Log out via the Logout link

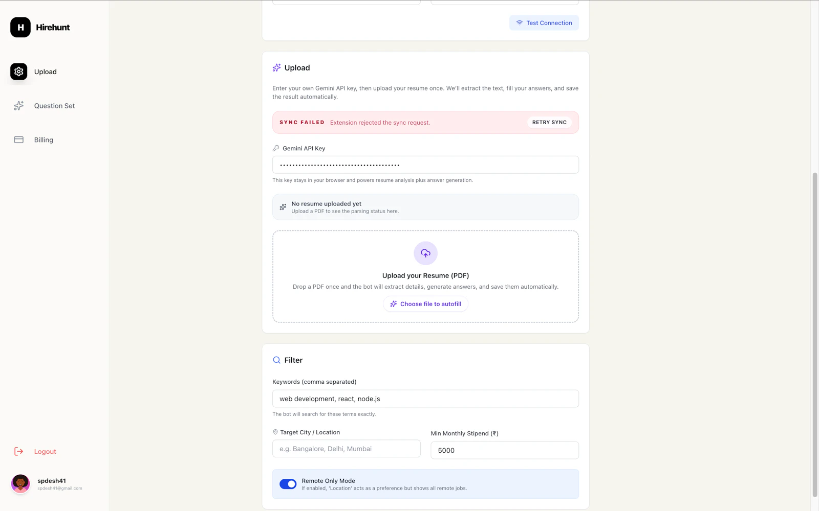point(45,452)
